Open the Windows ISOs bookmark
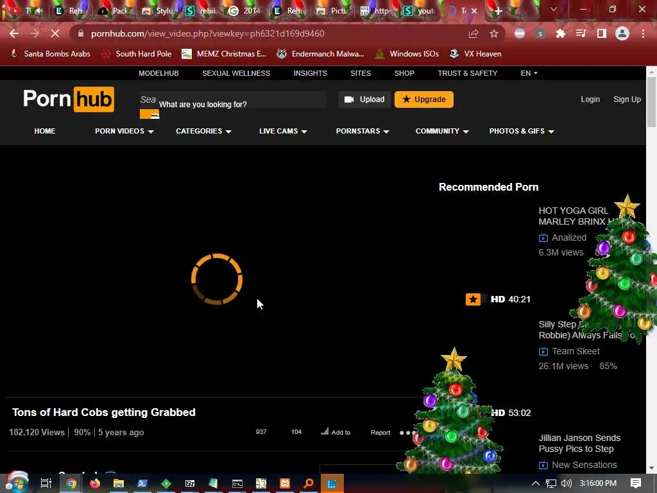Viewport: 657px width, 493px height. coord(407,54)
